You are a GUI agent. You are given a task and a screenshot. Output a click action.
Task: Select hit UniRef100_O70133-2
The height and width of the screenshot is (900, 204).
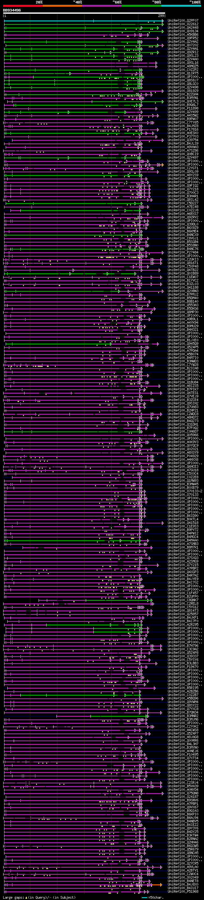[185, 491]
